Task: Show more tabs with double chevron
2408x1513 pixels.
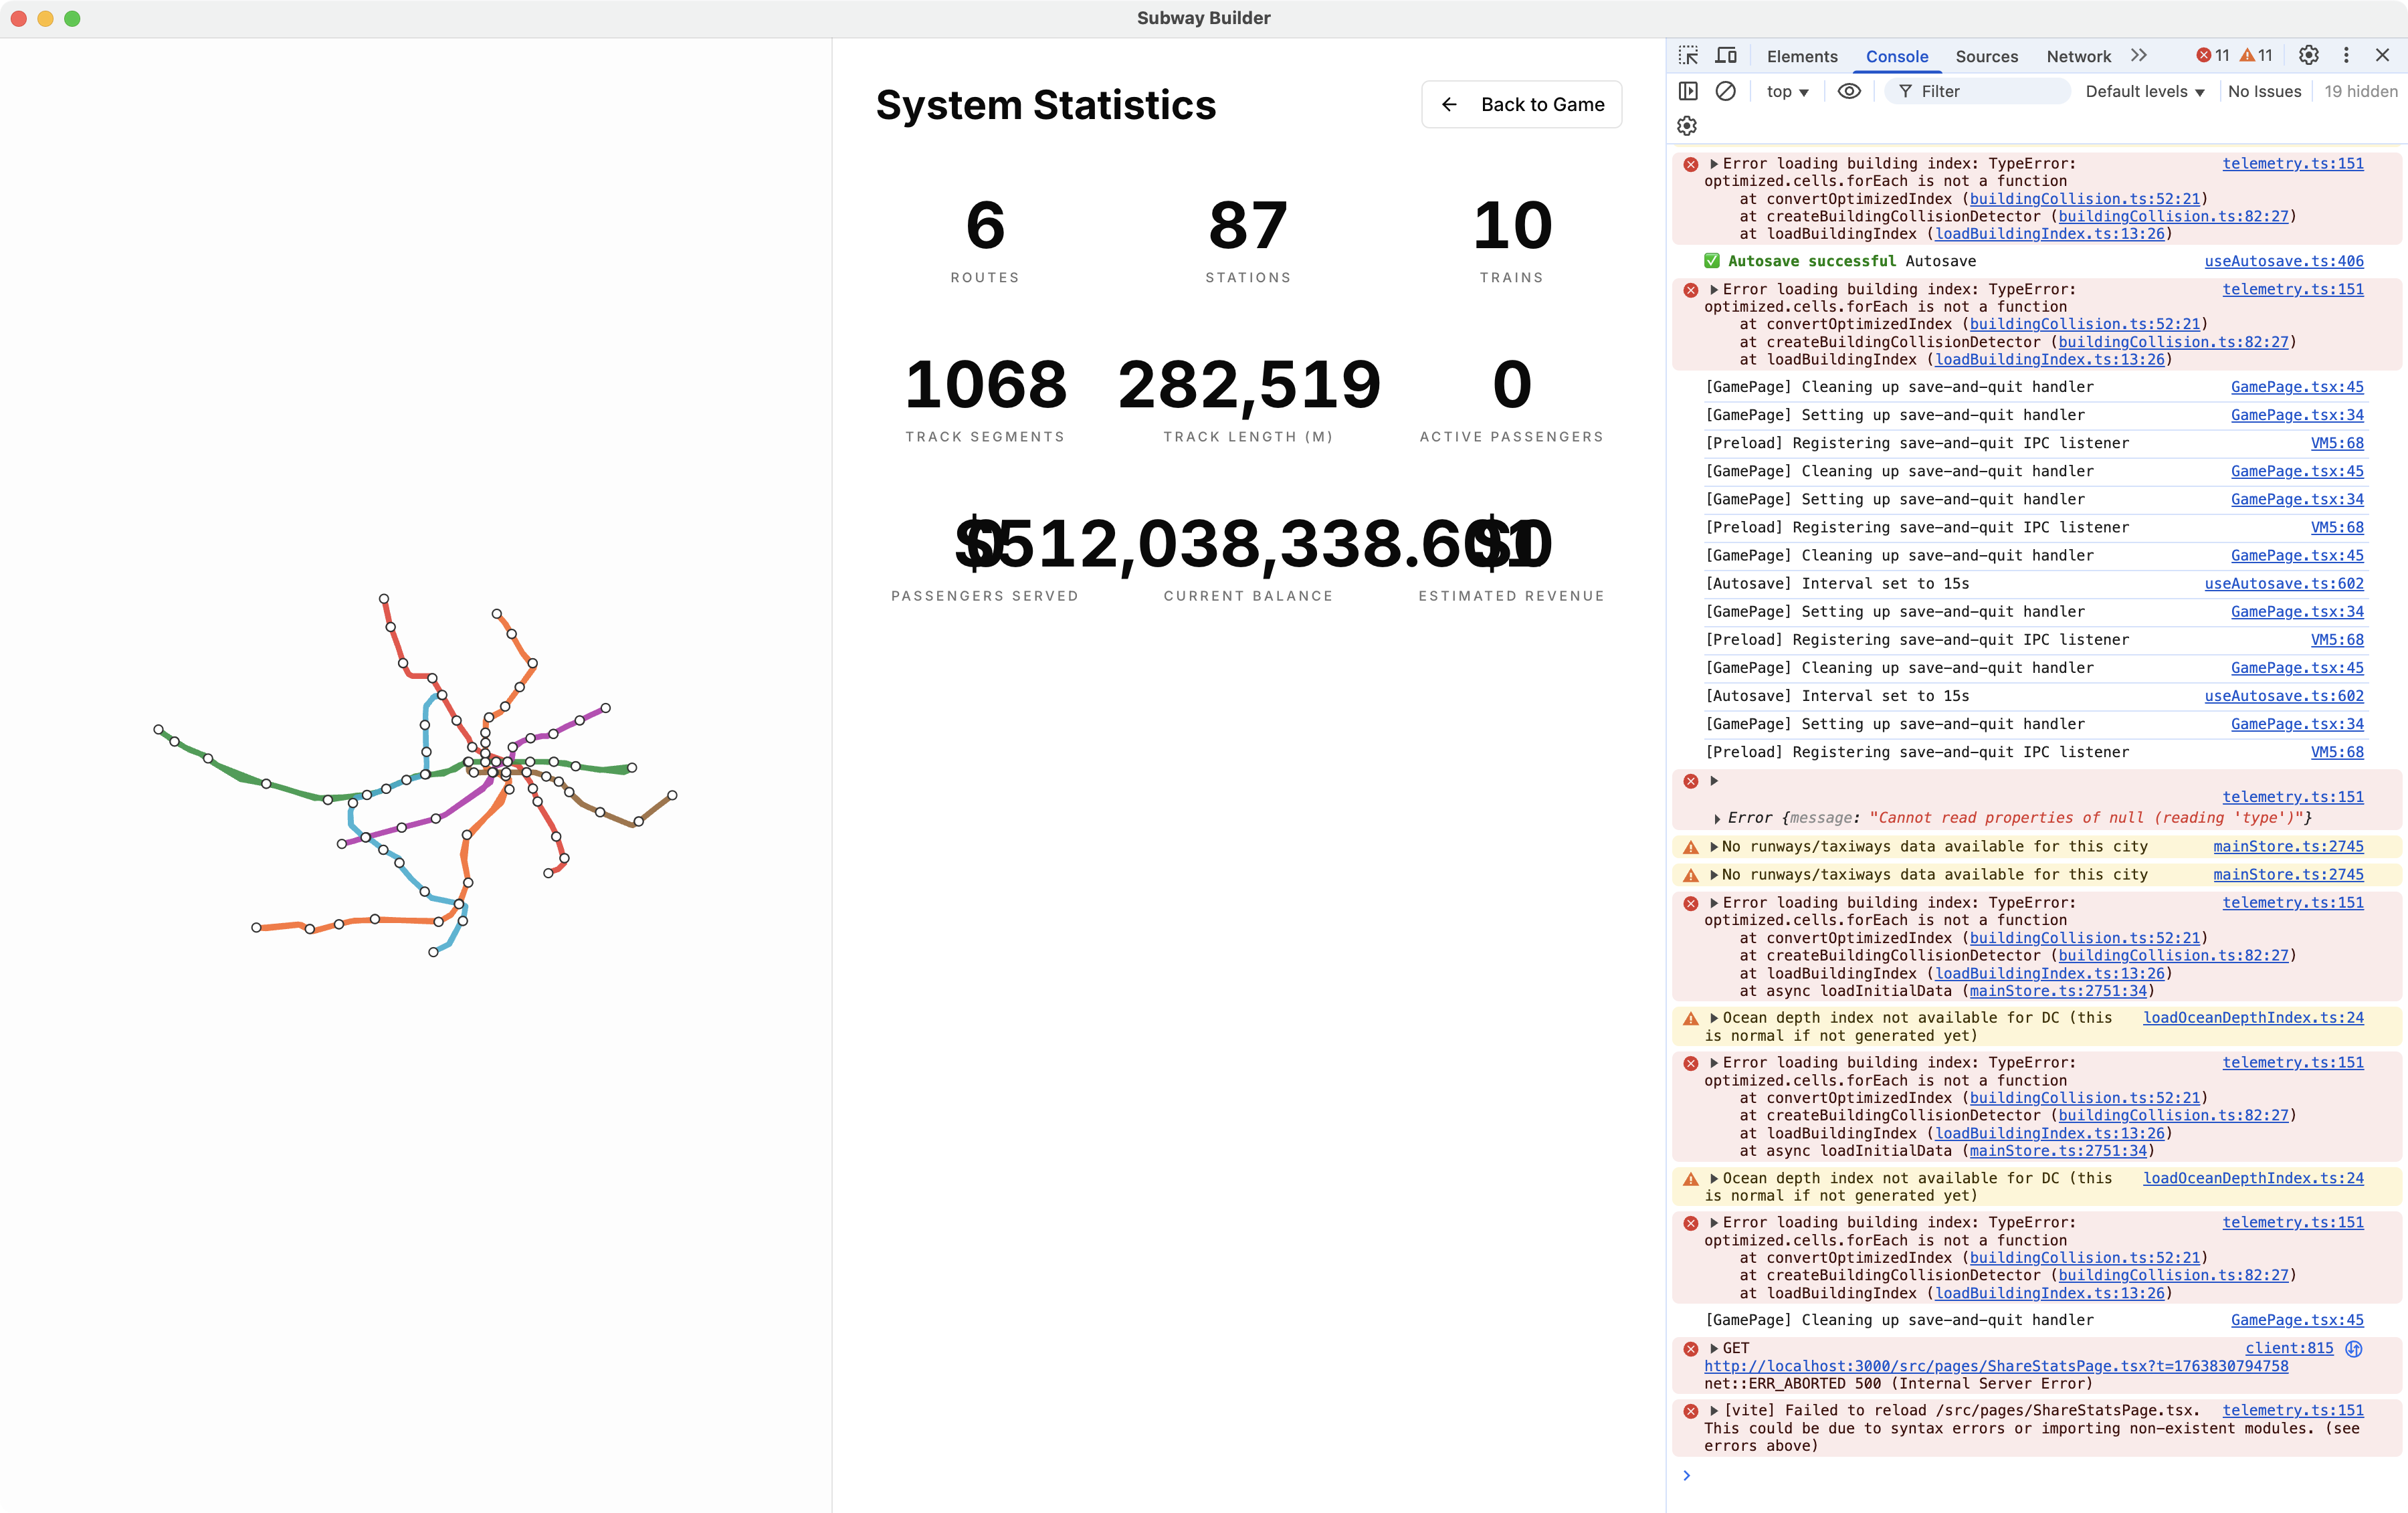Action: point(2139,56)
